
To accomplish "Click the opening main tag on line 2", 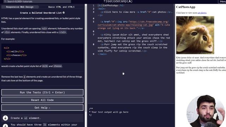I will point(102,9).
